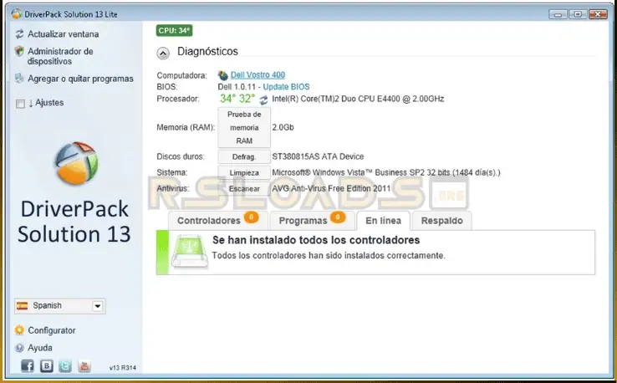Screen dimensions: 617x383
Task: Click Intel Core 2 Duo E4400 processor text
Action: tap(358, 99)
